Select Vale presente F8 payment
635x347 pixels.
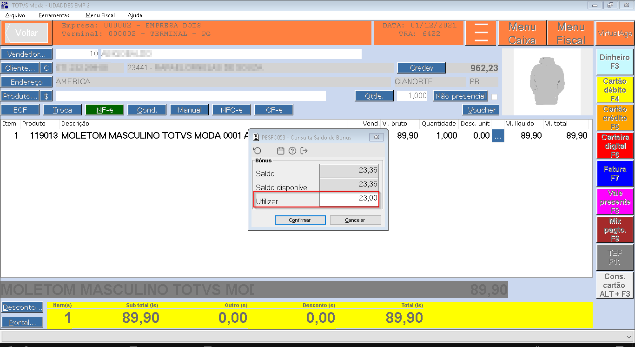tap(615, 201)
